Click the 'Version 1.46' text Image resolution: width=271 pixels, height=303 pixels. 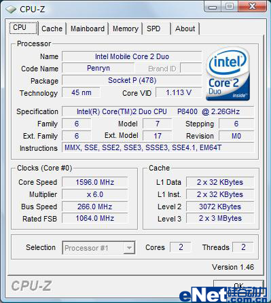coord(233,267)
